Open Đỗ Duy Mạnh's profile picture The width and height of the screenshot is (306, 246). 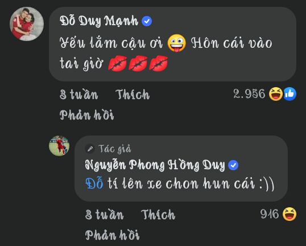(27, 24)
